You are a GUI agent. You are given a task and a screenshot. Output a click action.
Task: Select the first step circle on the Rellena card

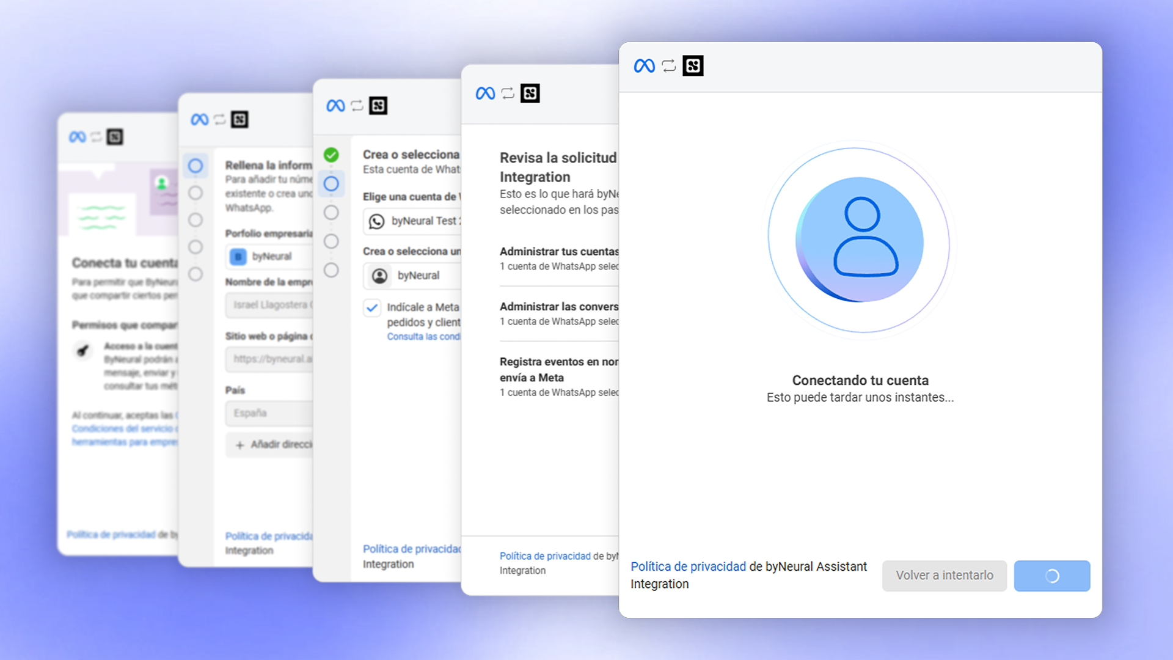coord(195,165)
